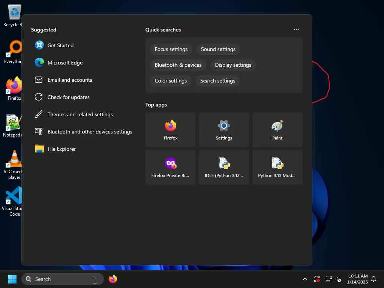This screenshot has height=288, width=384.
Task: Click the muted volume tray icon
Action: (338, 279)
